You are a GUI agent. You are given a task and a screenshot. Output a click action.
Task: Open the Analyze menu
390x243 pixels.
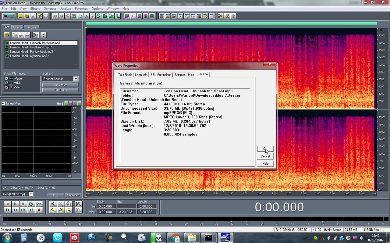pyautogui.click(x=66, y=9)
